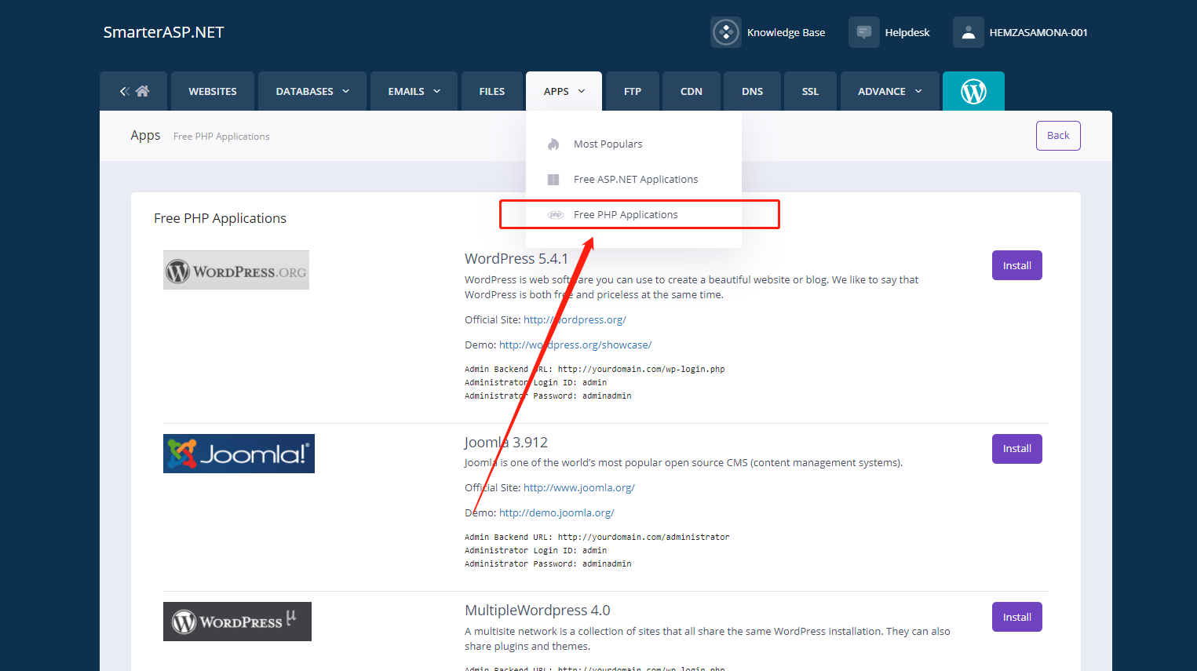Click the HEMZASAMONA-001 account icon
This screenshot has width=1197, height=671.
tap(968, 32)
